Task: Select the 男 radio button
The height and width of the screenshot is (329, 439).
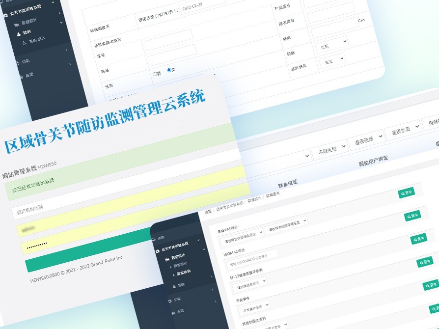Action: [x=156, y=74]
